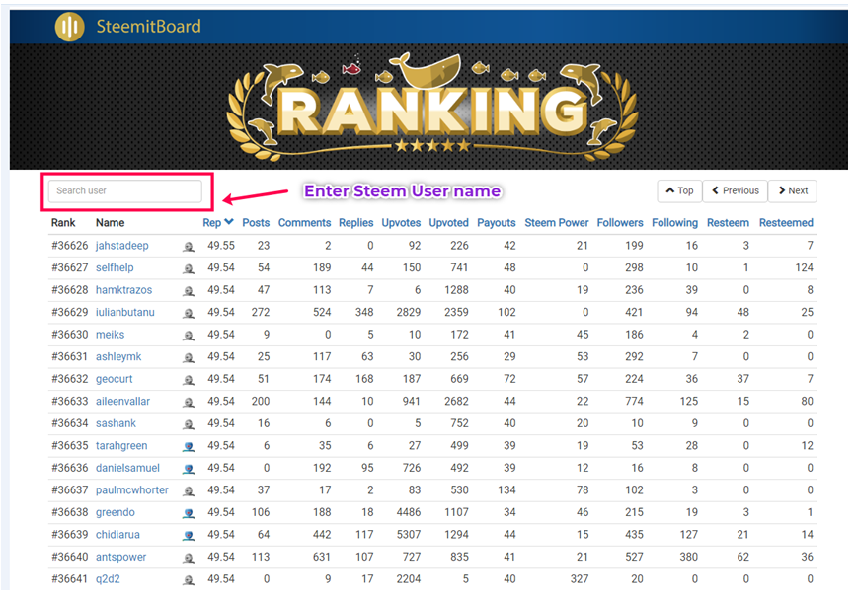Select iulianbutanu's Upvotes value 2829

(x=409, y=313)
